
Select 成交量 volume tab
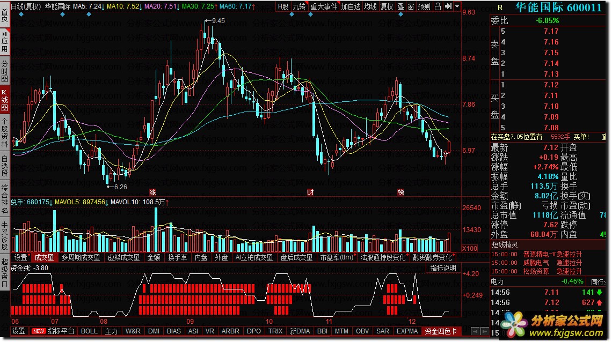pyautogui.click(x=44, y=257)
